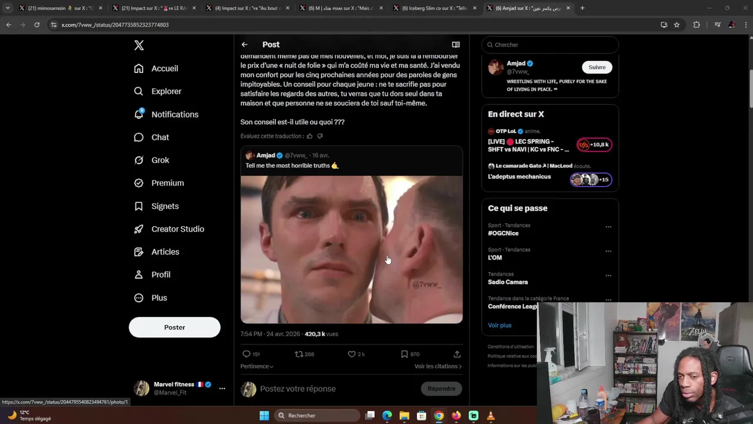753x424 pixels.
Task: Click the Poster button
Action: pyautogui.click(x=175, y=327)
